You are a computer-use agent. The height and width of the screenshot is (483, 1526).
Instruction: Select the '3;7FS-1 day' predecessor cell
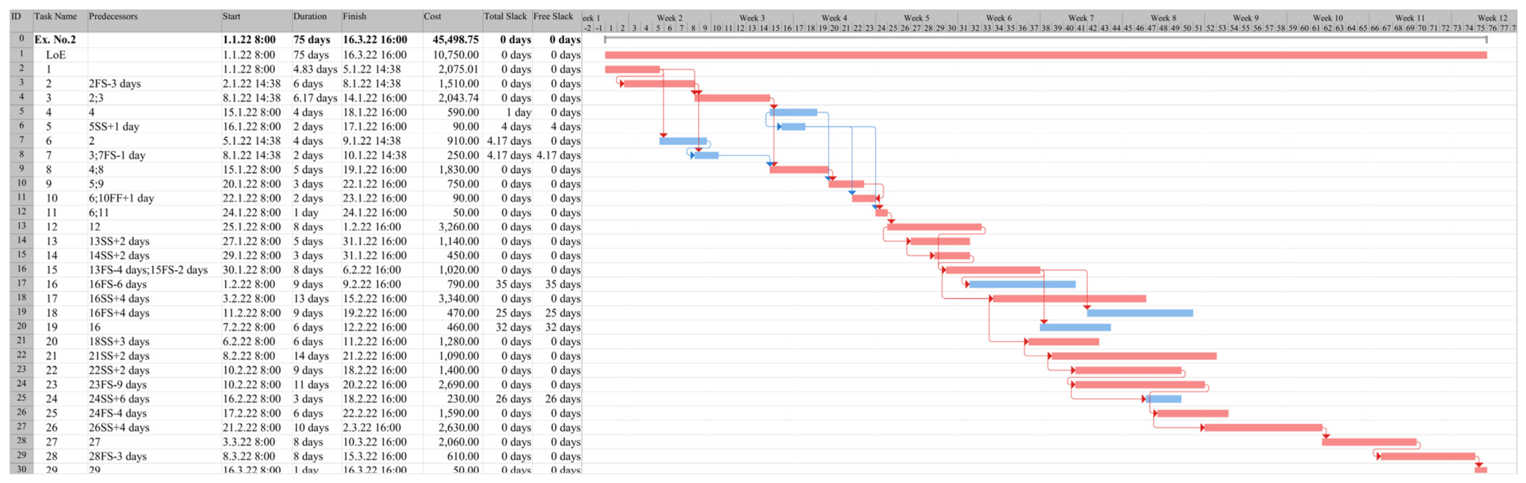pyautogui.click(x=117, y=155)
